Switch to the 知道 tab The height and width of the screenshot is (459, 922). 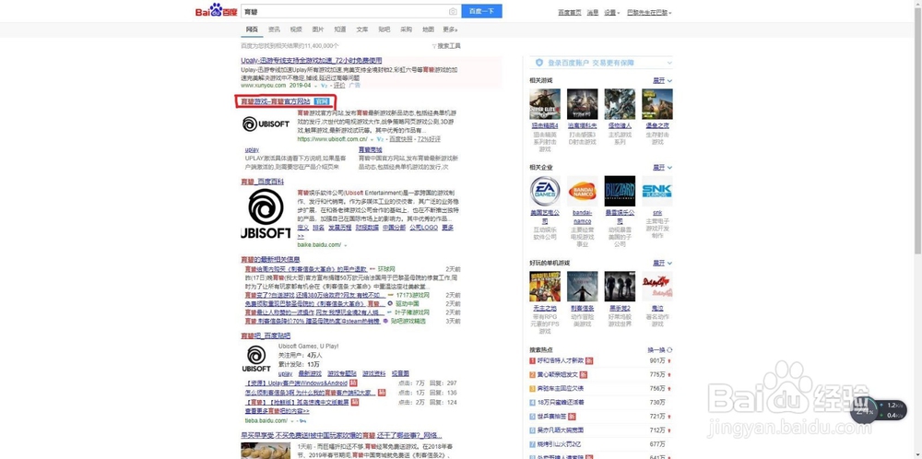point(340,29)
